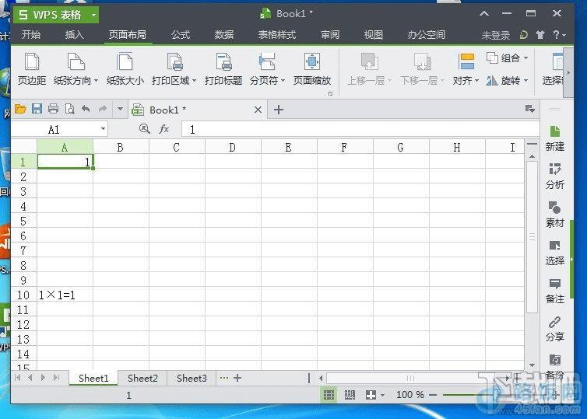
Task: Click the 分页符 page break icon
Action: click(267, 62)
